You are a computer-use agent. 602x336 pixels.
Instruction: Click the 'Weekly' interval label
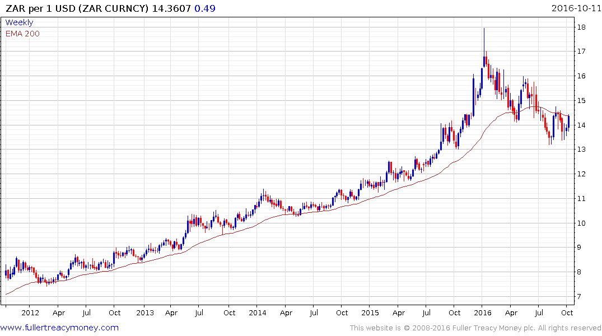click(x=19, y=22)
